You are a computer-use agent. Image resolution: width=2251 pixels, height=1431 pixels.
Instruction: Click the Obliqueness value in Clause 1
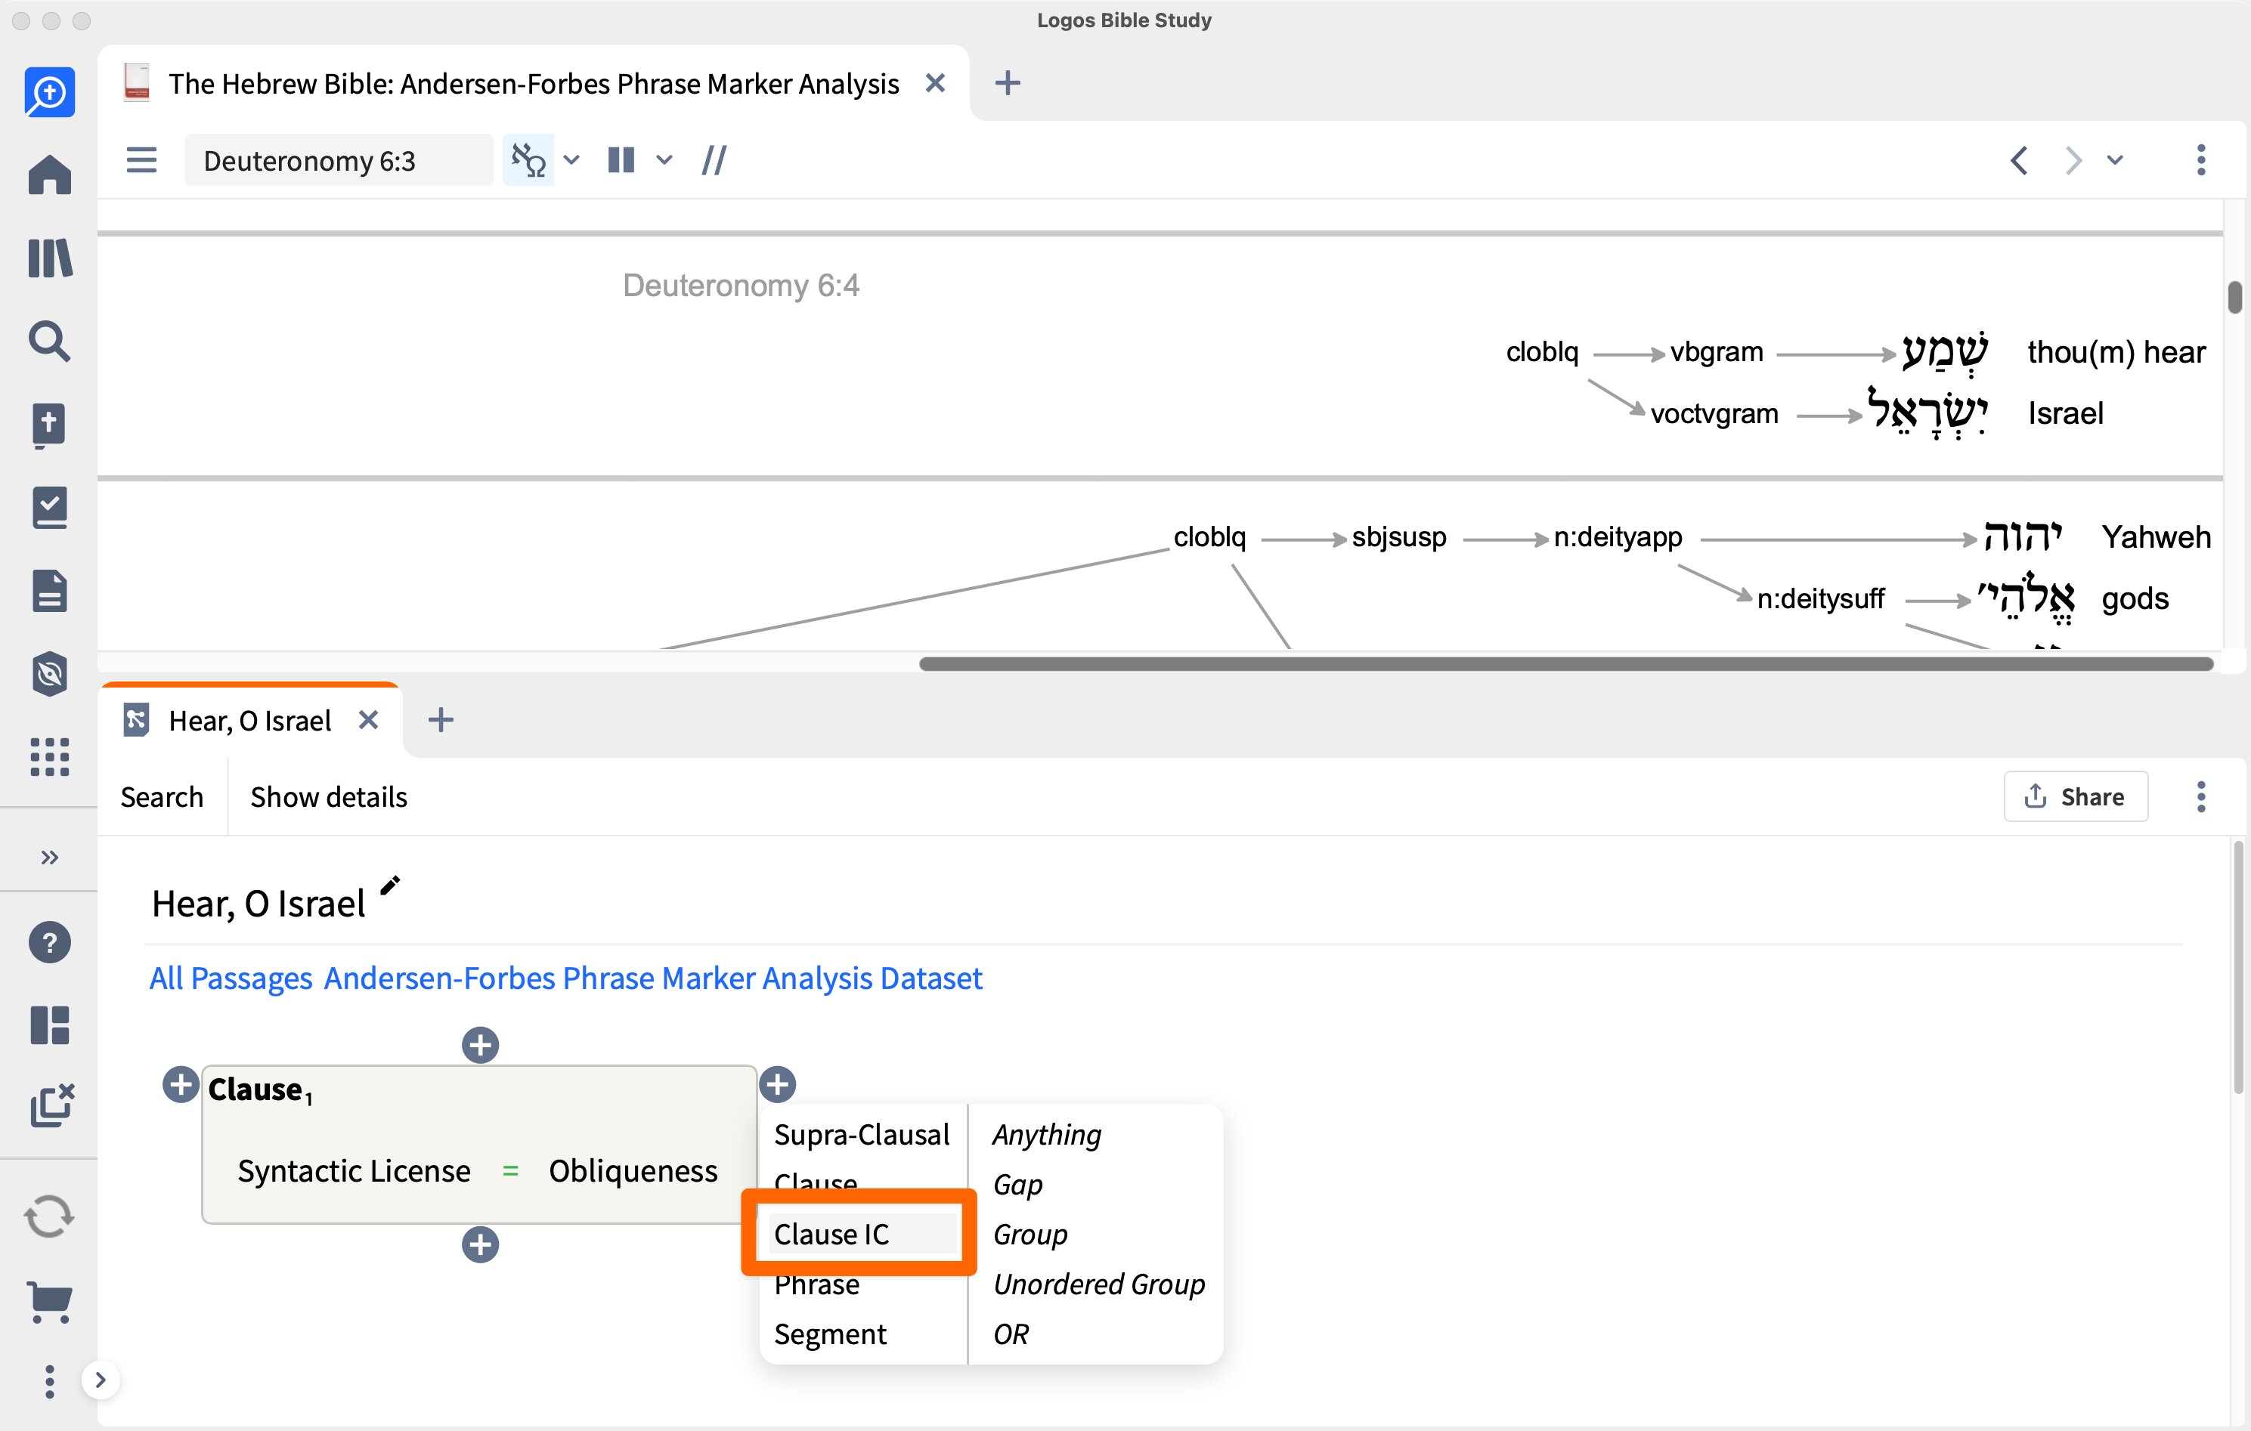(633, 1170)
